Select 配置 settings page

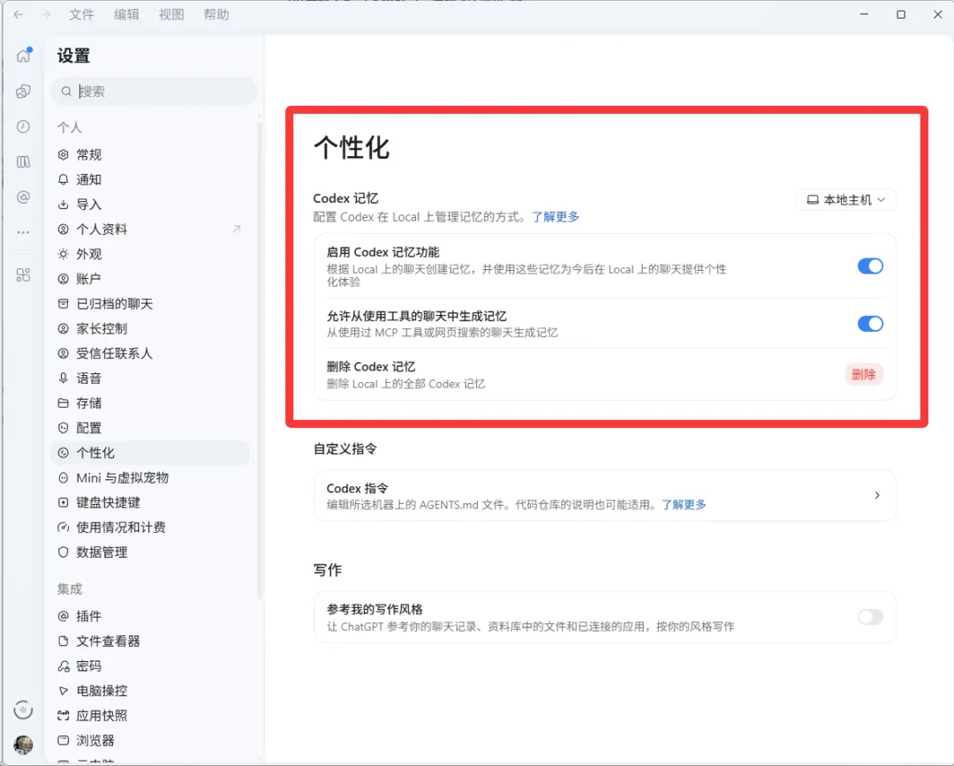click(x=151, y=428)
